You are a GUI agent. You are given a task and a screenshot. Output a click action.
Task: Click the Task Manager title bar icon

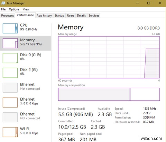pos(3,3)
